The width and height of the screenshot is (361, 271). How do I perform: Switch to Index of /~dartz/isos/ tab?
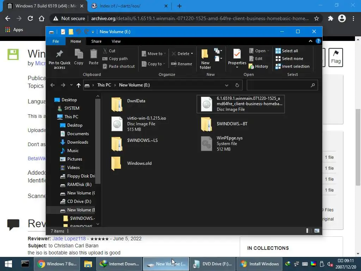click(x=129, y=6)
